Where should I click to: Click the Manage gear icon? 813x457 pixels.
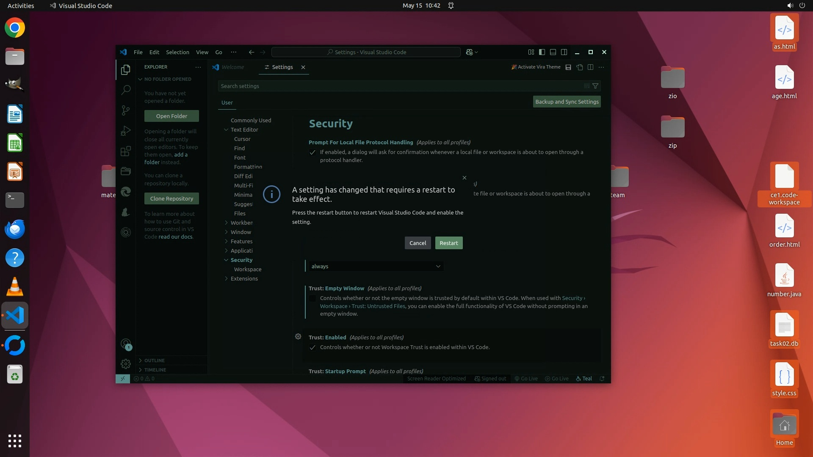[126, 364]
